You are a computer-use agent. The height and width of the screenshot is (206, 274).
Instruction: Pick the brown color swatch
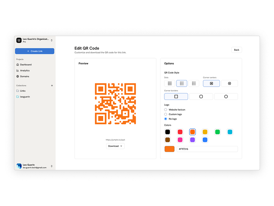(167, 140)
